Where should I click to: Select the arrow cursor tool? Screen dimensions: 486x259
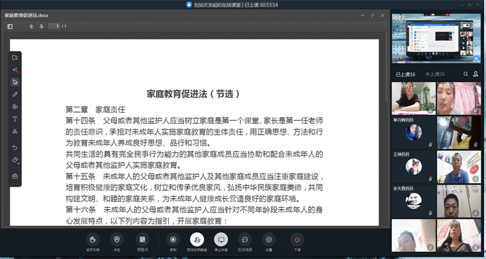pos(15,82)
